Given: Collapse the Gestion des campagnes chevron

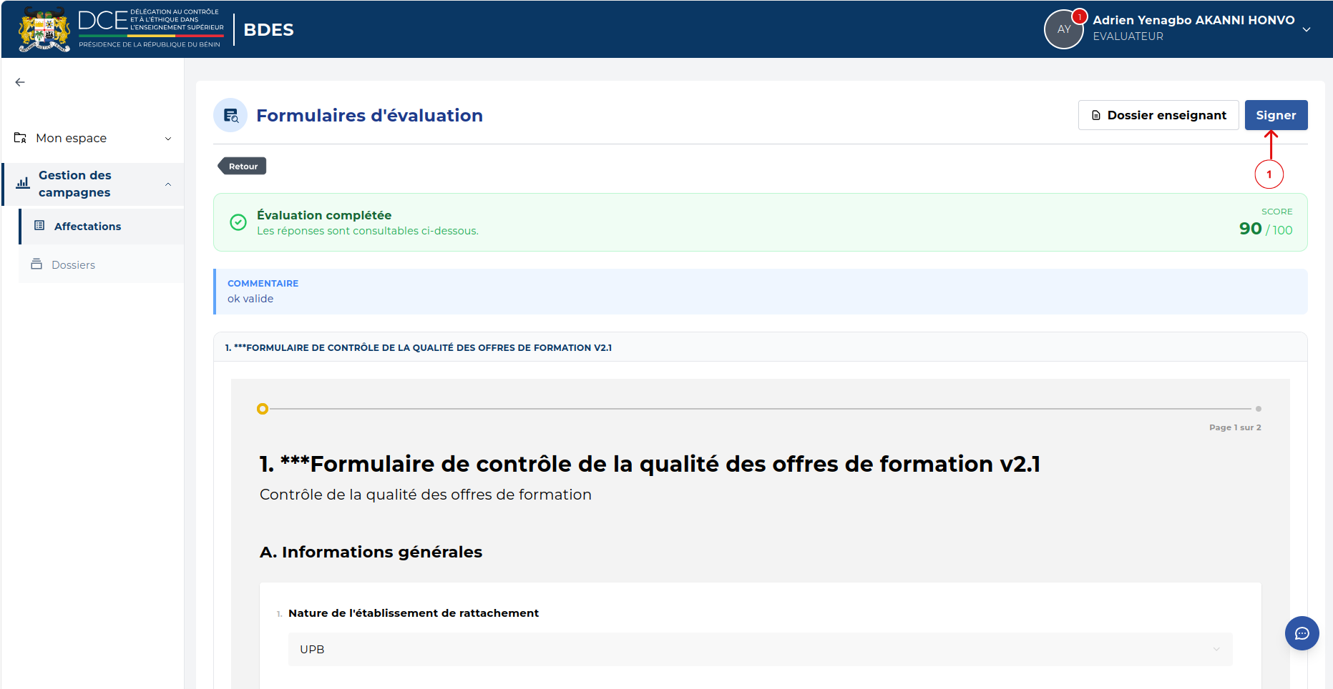Looking at the screenshot, I should [x=168, y=184].
